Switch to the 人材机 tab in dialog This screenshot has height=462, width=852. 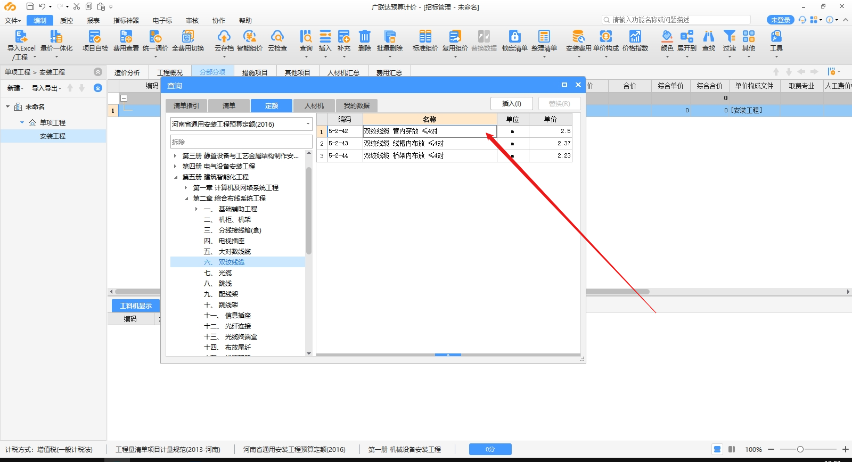(314, 105)
